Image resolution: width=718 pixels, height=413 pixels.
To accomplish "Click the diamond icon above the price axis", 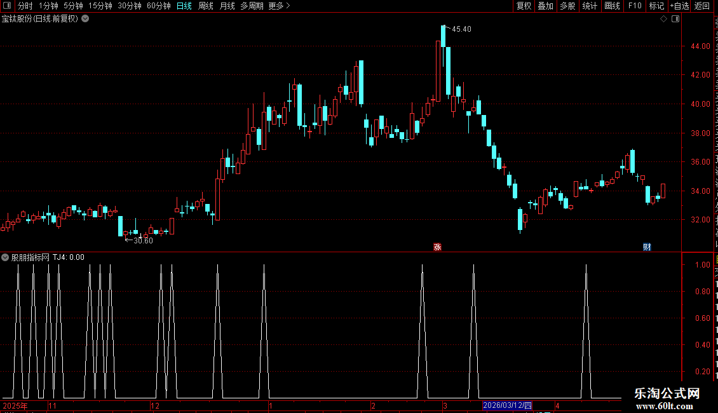I will coord(663,19).
